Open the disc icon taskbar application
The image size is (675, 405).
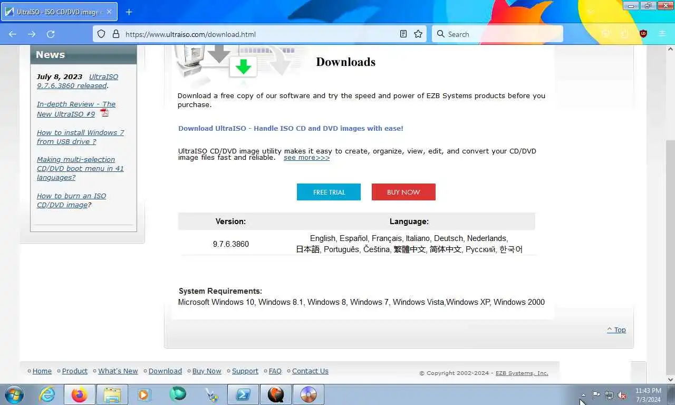pos(308,394)
